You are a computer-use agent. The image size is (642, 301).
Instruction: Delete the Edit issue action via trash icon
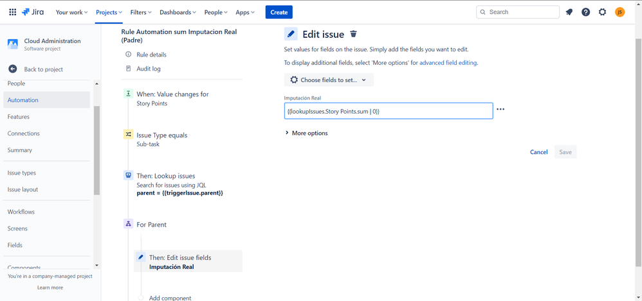pyautogui.click(x=354, y=34)
